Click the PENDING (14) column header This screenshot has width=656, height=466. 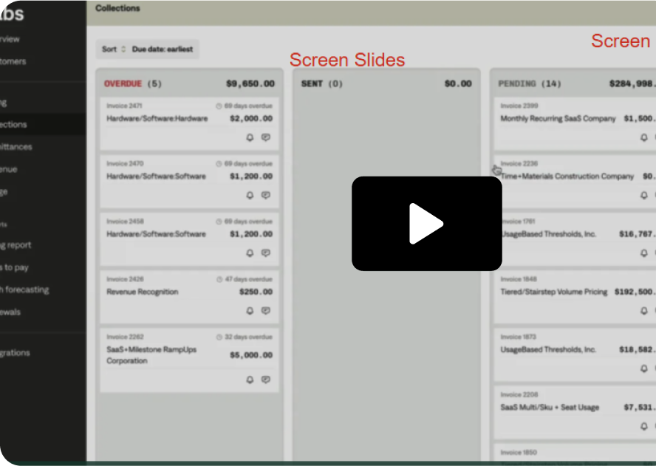(x=530, y=83)
